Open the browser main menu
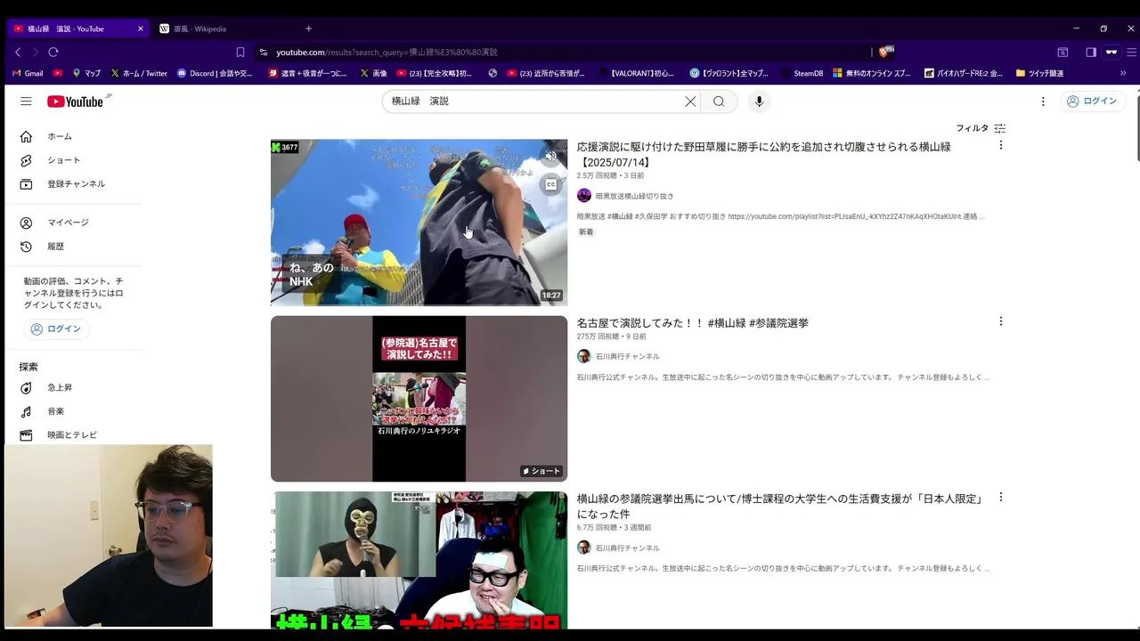 [1131, 53]
